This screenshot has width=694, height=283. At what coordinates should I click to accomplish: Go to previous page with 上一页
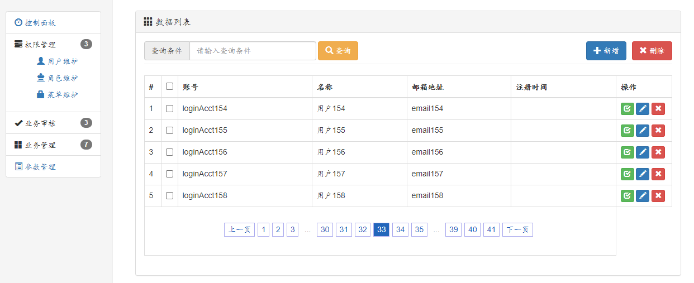tap(239, 229)
